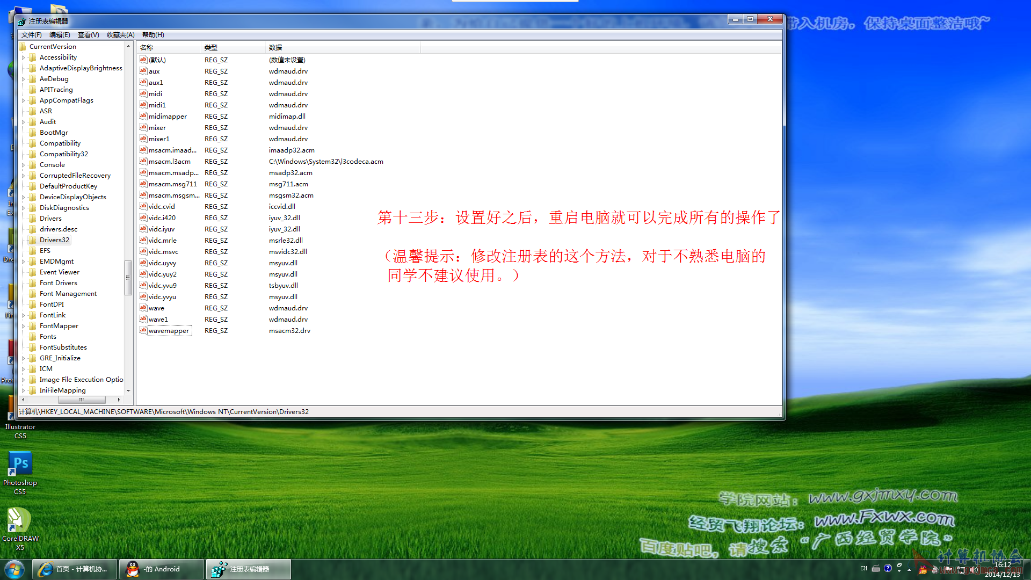The width and height of the screenshot is (1031, 580).
Task: Open the 文件(F) menu
Action: 31,35
